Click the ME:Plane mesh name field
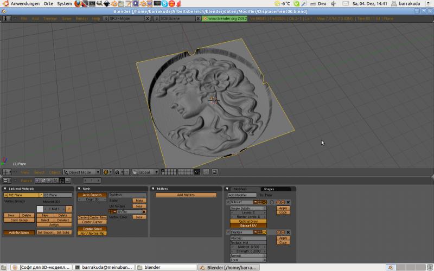The width and height of the screenshot is (434, 271). [23, 195]
